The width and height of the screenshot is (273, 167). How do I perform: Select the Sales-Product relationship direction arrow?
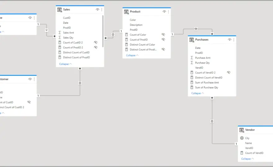[x=113, y=35]
